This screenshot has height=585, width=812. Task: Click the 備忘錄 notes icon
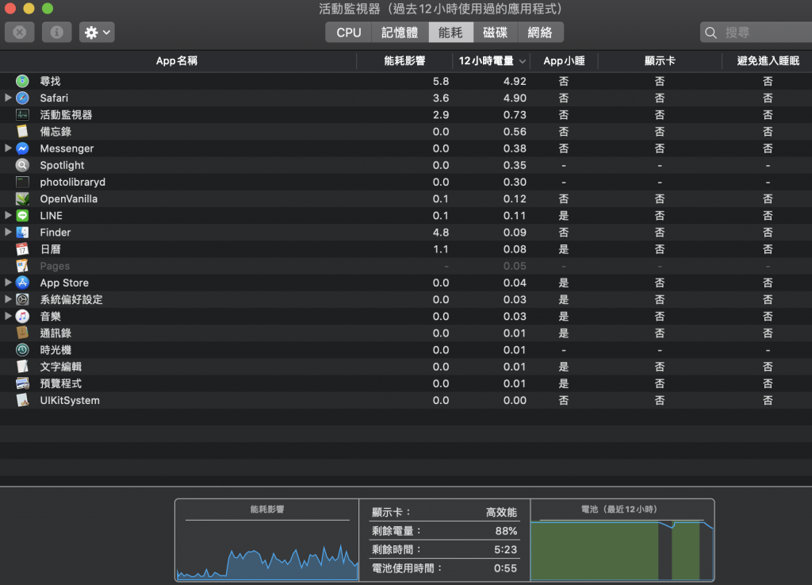tap(22, 132)
